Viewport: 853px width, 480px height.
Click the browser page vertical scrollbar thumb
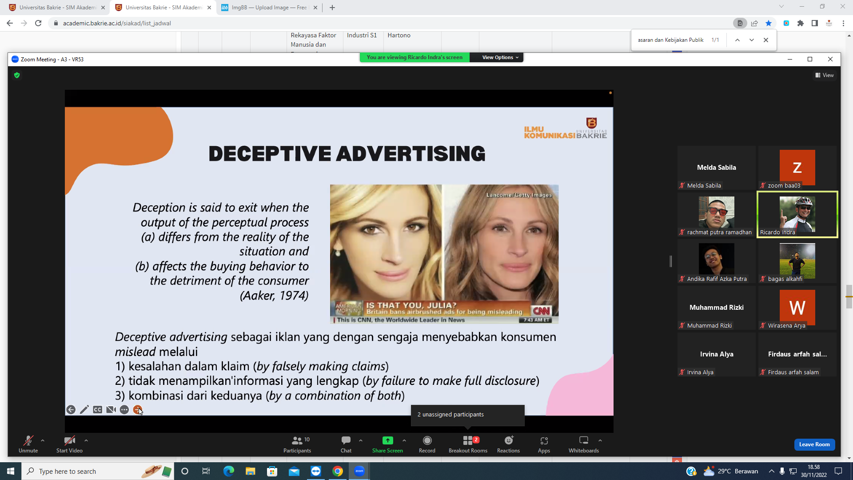tap(849, 296)
